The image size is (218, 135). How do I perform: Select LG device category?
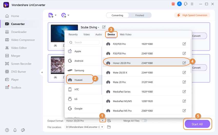coord(83,99)
